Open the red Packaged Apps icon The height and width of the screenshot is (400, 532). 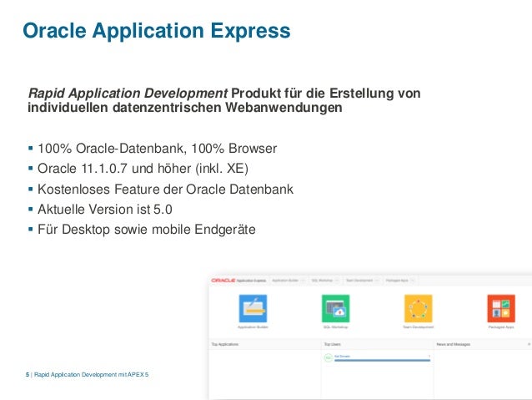(501, 309)
